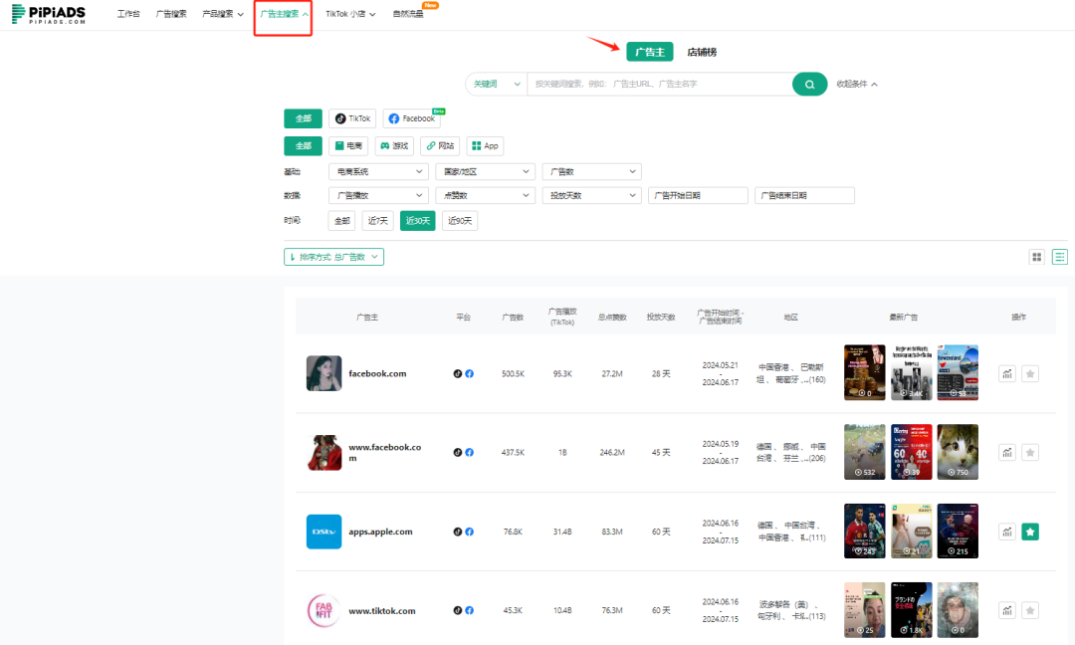Switch to list view layout icon
The image size is (1075, 645).
1058,256
